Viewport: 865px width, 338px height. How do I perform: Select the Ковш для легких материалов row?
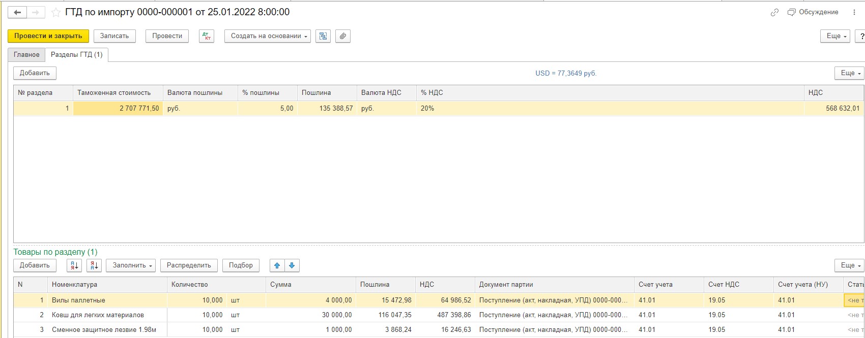[x=98, y=315]
